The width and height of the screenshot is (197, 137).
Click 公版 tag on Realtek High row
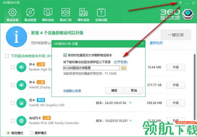[41, 64]
